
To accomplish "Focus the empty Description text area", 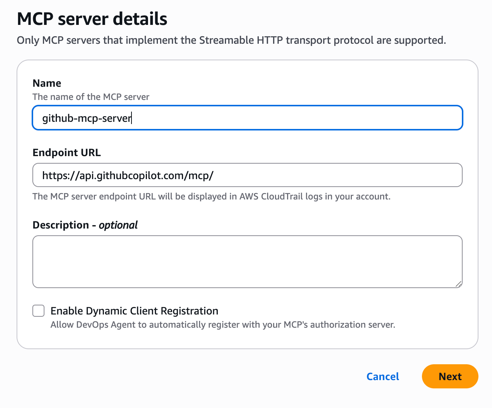I will click(247, 262).
